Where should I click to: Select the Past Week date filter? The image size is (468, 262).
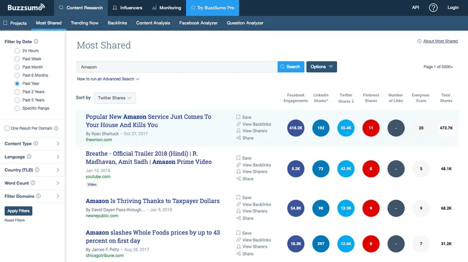(18, 59)
